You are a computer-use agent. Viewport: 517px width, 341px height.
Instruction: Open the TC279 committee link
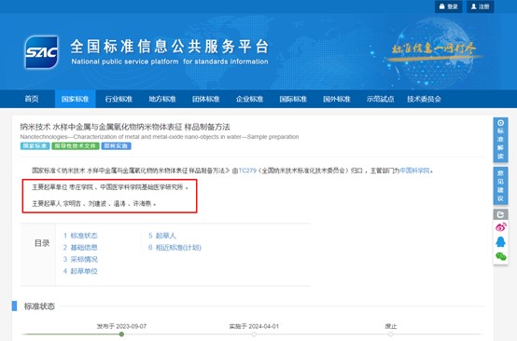pyautogui.click(x=247, y=170)
